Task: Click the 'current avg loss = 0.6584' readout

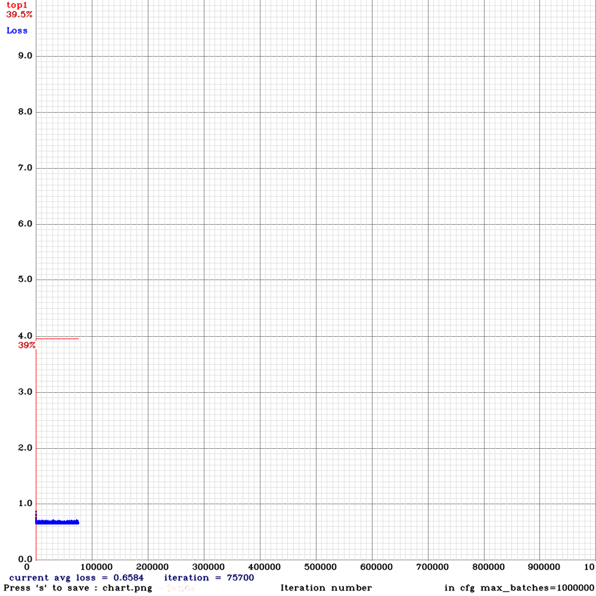Action: [x=76, y=578]
